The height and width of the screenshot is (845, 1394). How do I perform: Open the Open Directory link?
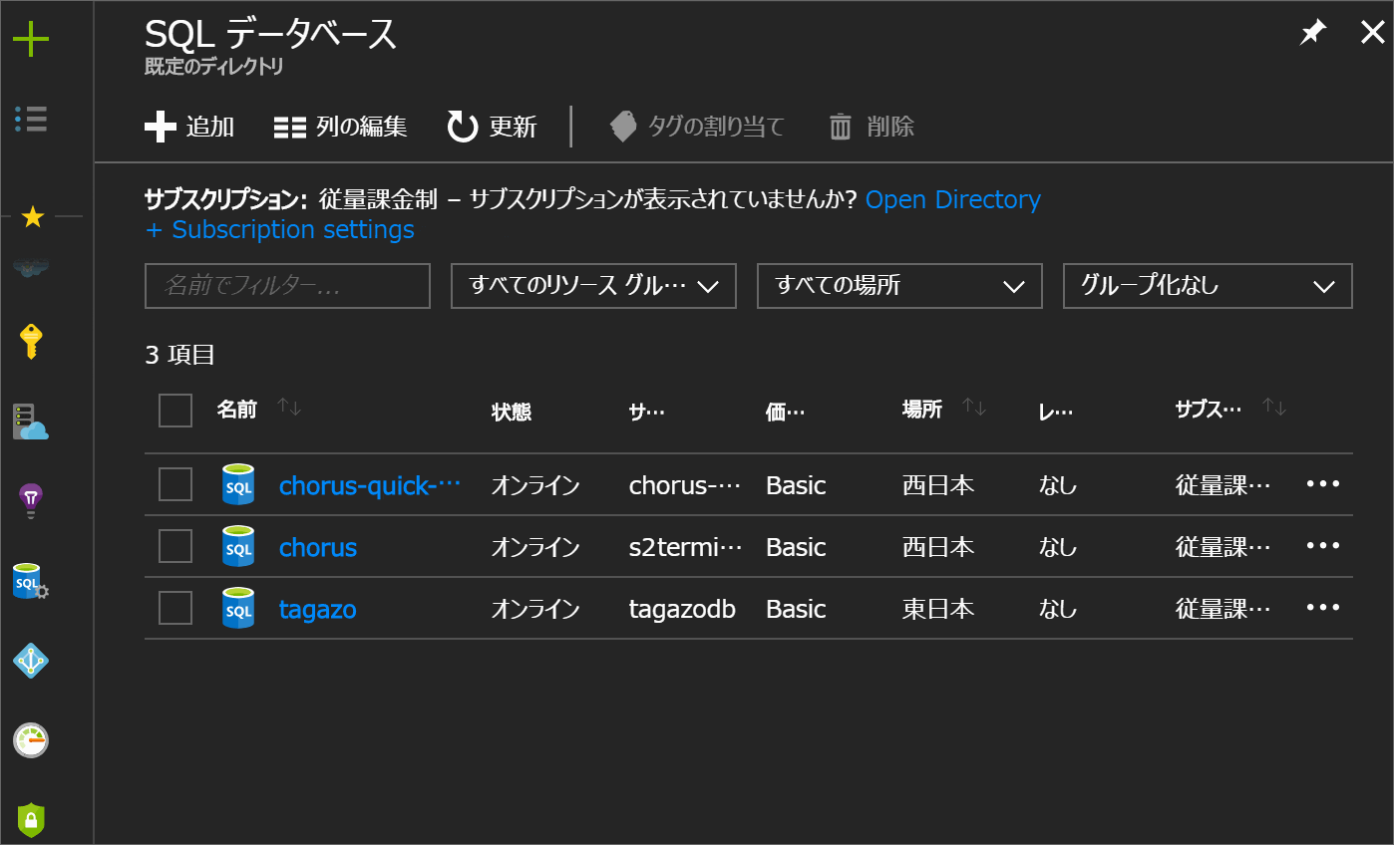(x=952, y=199)
